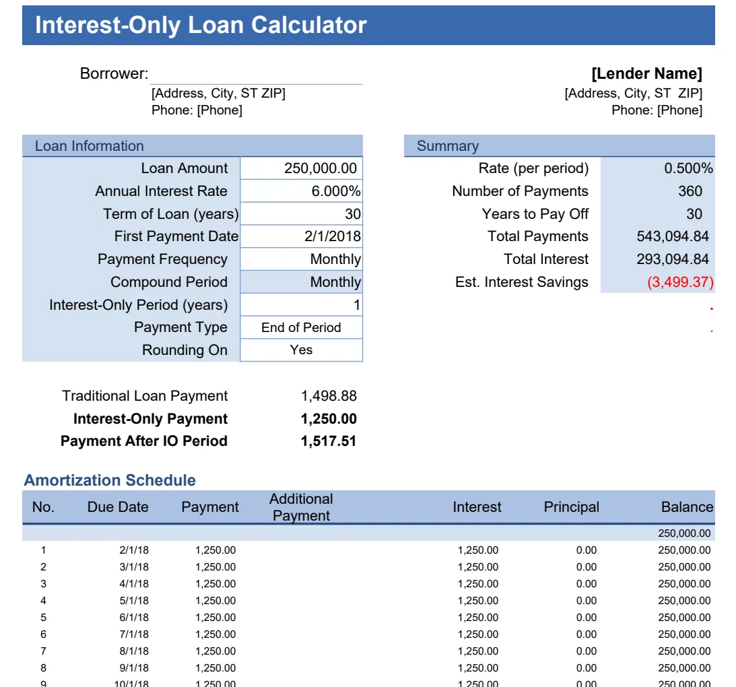Click the due date 9/1/18 cell
Viewport: 736px width, 687px height.
[134, 668]
